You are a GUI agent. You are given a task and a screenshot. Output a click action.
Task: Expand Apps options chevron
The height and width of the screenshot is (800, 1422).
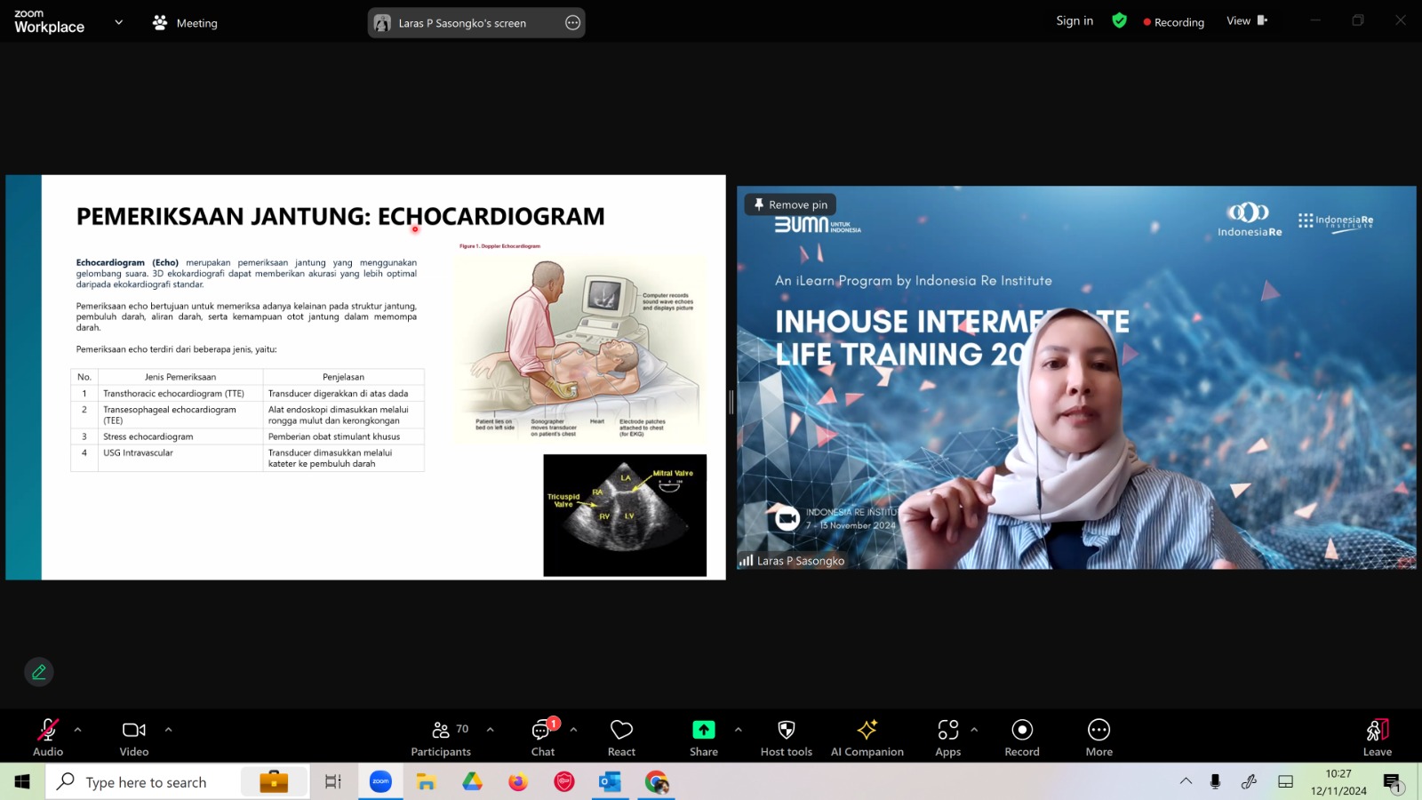[x=974, y=729]
